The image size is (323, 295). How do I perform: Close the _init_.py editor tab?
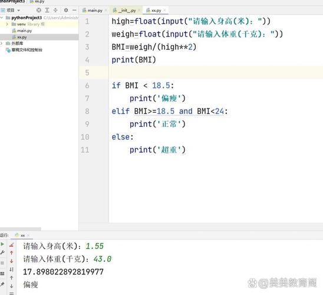click(x=139, y=10)
